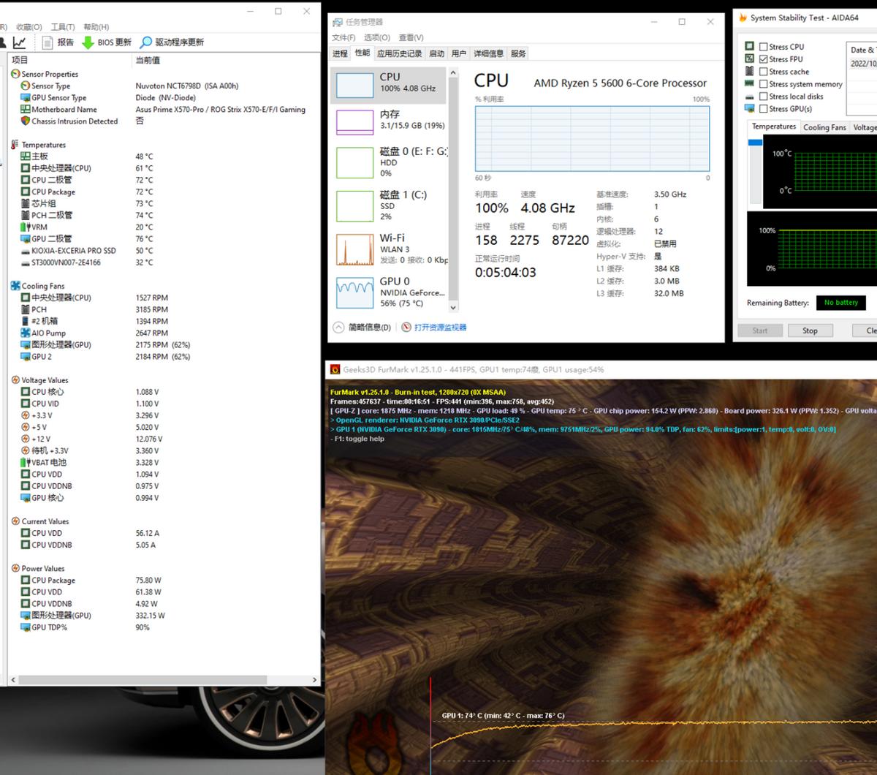
Task: Select the 内存 memory graph thumbnail
Action: click(354, 121)
